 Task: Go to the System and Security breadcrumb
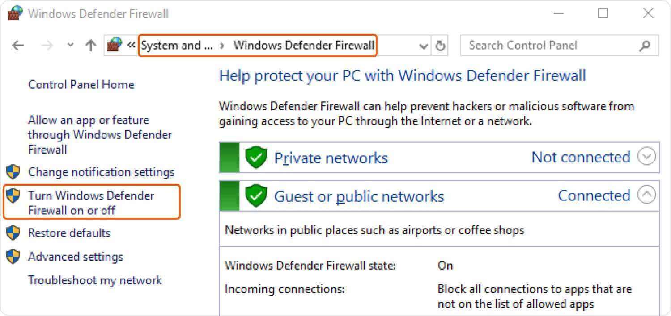pyautogui.click(x=177, y=46)
